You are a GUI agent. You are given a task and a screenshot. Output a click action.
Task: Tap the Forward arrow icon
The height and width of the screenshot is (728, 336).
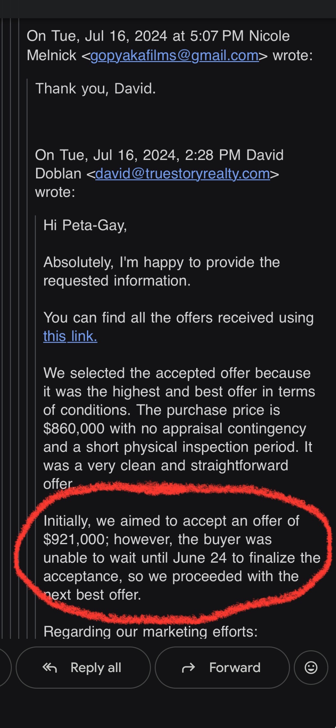(x=188, y=668)
